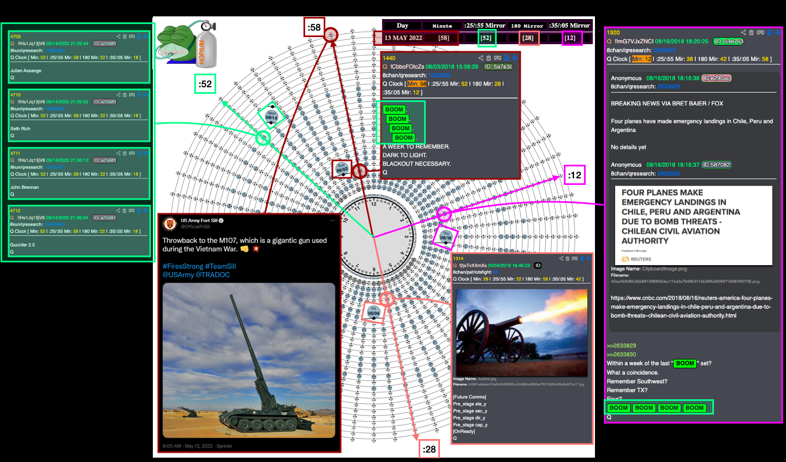Open thread link 10650468 in post 4710

(55, 109)
